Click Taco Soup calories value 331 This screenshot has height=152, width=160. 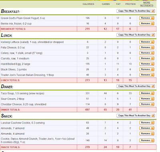[88, 93]
